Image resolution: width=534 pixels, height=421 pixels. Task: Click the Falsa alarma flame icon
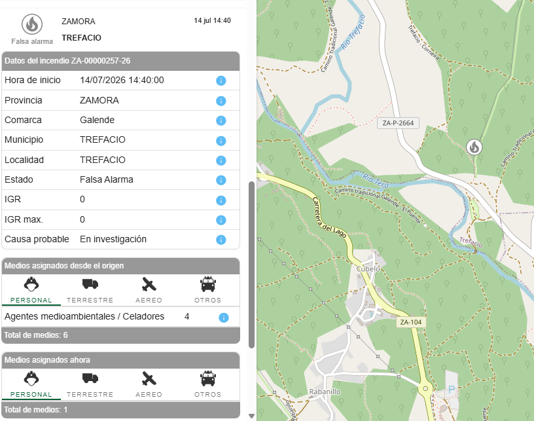pyautogui.click(x=32, y=24)
